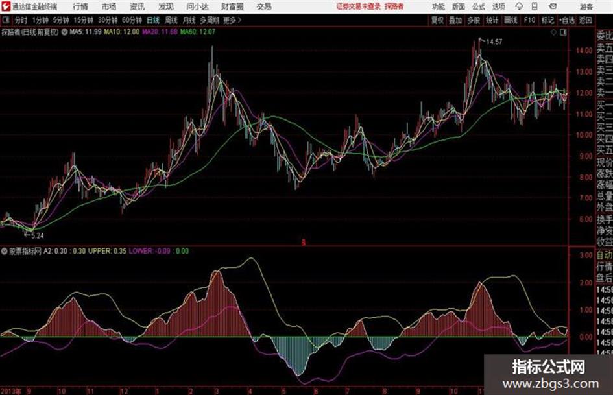Click the 标记 mark toolbar button
This screenshot has width=613, height=395.
pos(547,20)
